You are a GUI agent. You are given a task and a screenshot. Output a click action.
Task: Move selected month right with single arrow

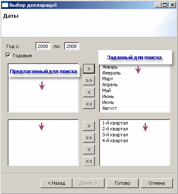[89, 69]
